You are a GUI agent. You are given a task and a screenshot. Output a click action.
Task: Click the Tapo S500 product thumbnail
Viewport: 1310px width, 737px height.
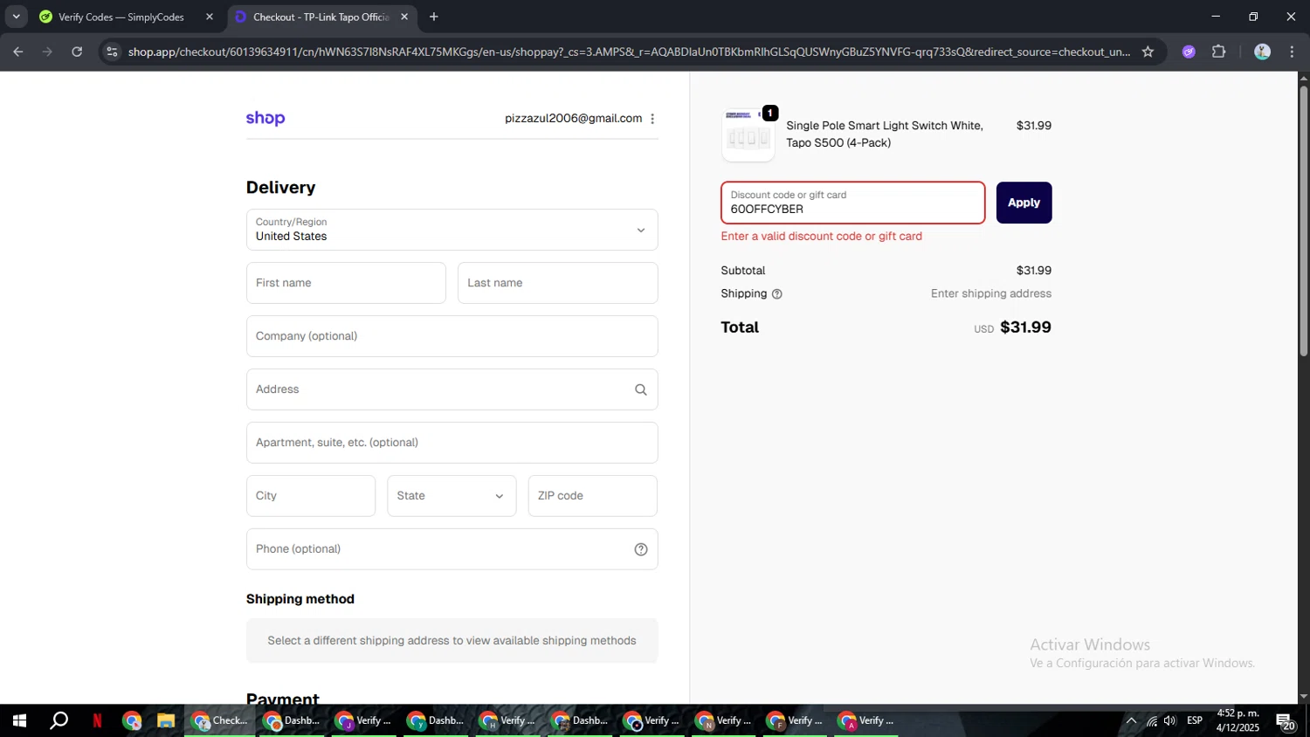coord(748,135)
